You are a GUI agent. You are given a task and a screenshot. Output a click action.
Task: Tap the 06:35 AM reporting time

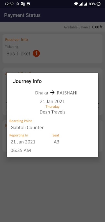point(21,150)
